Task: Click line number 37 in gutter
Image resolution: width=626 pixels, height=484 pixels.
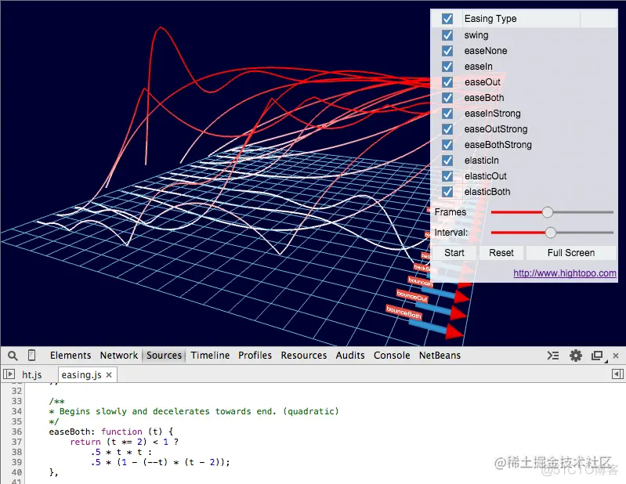Action: click(x=16, y=442)
